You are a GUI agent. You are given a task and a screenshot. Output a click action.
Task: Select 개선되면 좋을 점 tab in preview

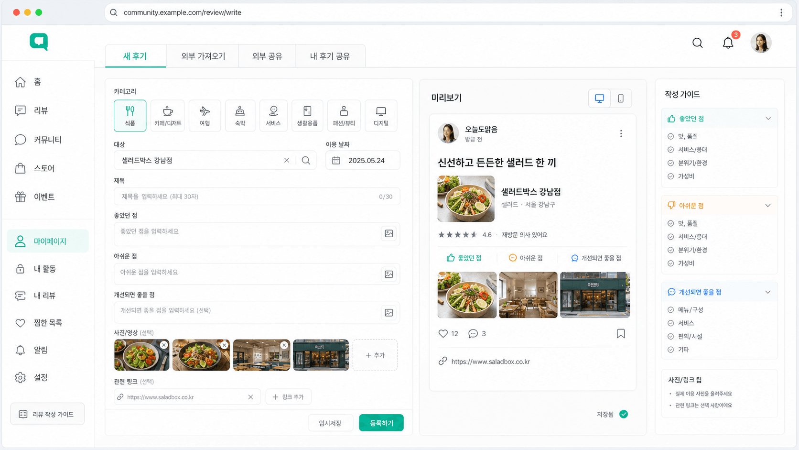tap(596, 258)
